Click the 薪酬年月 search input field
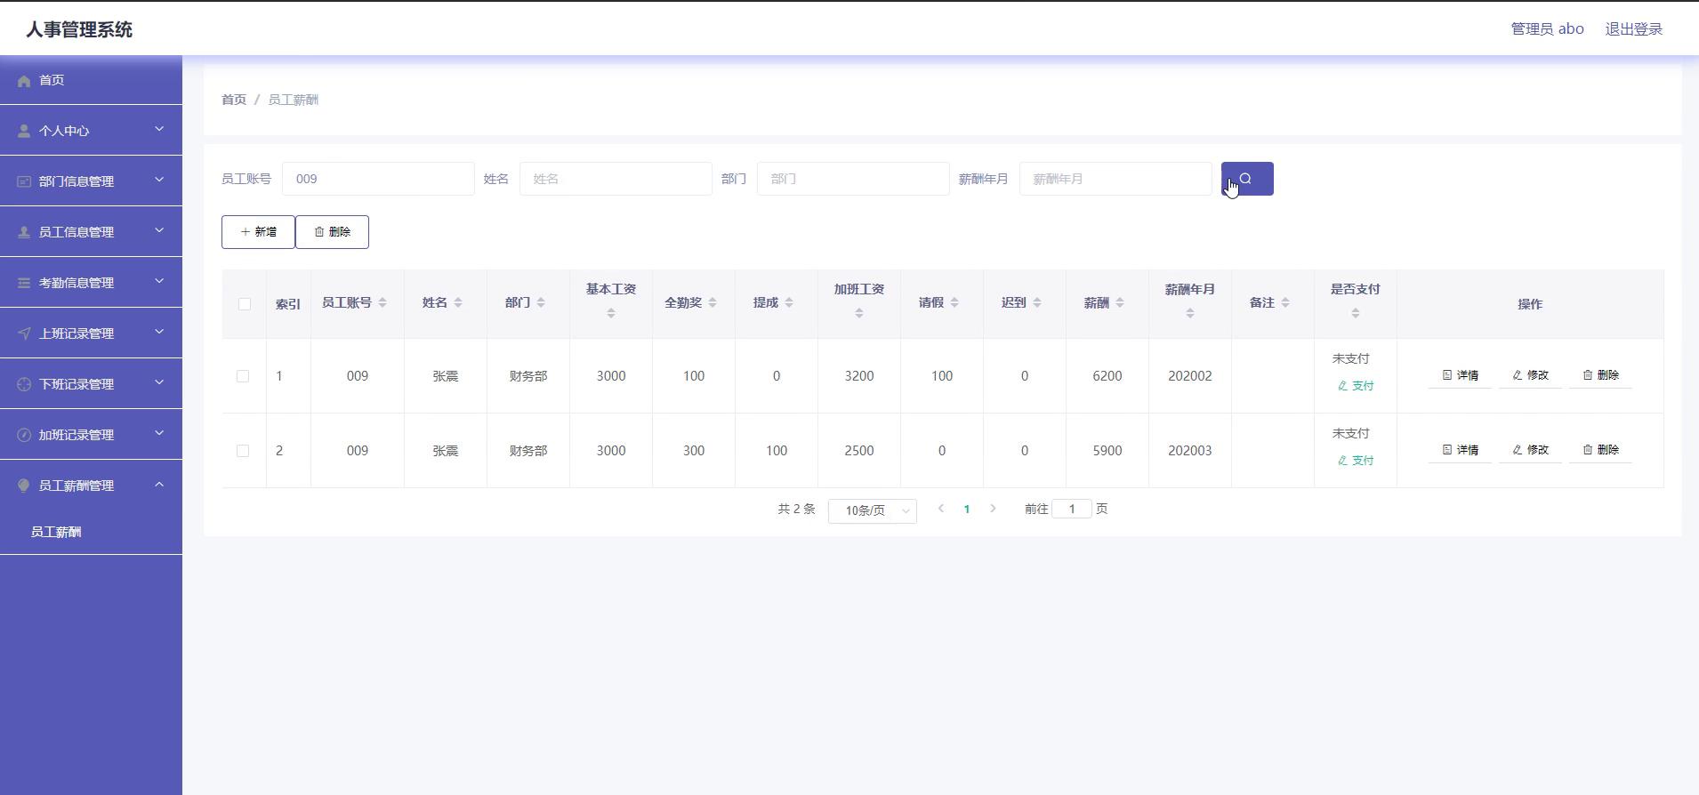Viewport: 1699px width, 795px height. (1115, 179)
